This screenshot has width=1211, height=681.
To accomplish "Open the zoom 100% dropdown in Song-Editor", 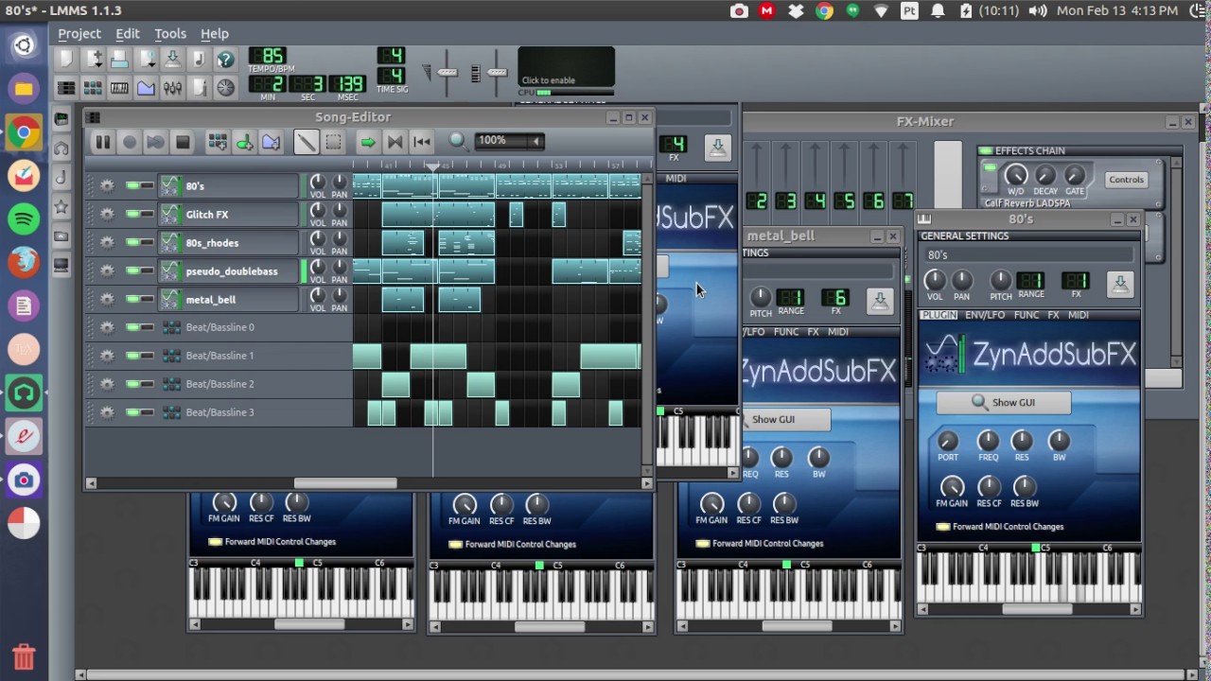I will pos(509,141).
